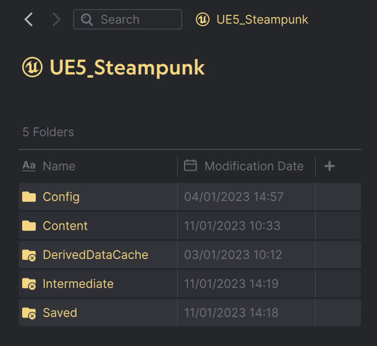Click the Config modification date 04/01/2023 14:57
This screenshot has width=377, height=346.
click(233, 197)
